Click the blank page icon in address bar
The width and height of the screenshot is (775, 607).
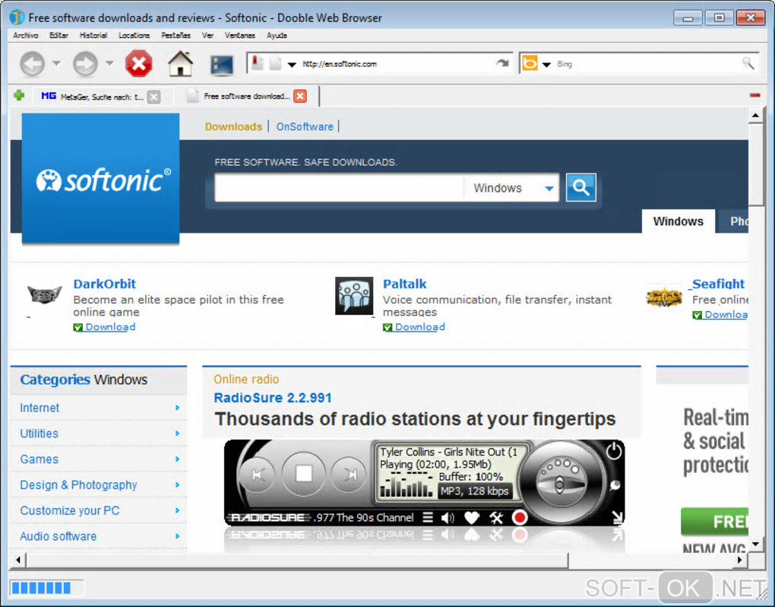tap(275, 63)
